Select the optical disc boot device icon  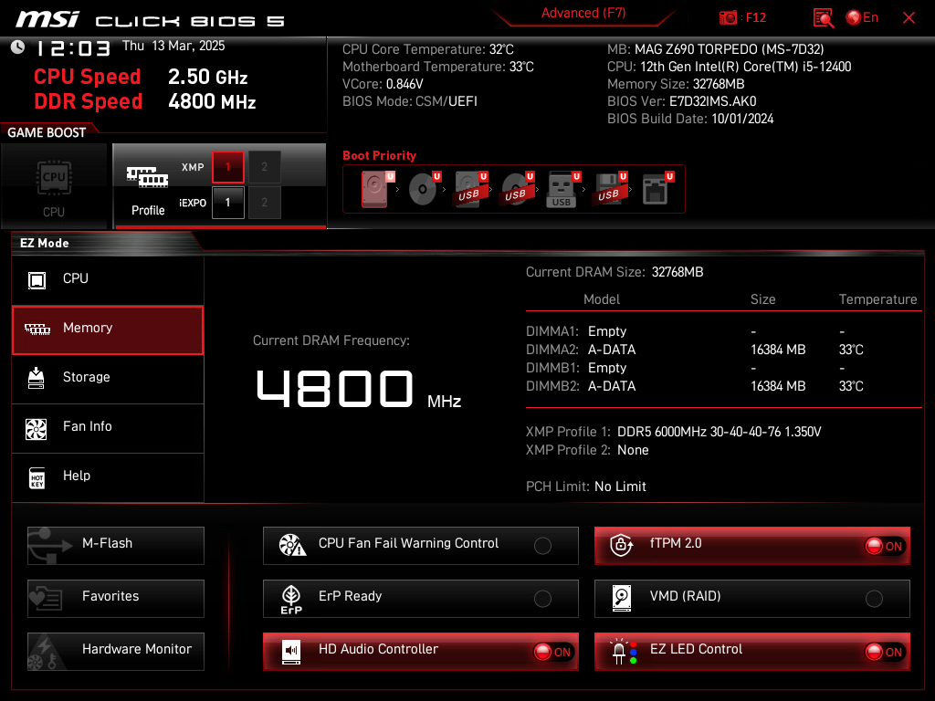[x=424, y=189]
